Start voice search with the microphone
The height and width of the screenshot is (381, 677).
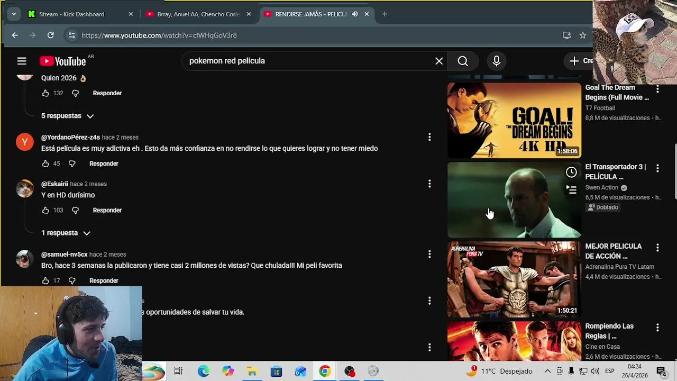click(x=496, y=61)
